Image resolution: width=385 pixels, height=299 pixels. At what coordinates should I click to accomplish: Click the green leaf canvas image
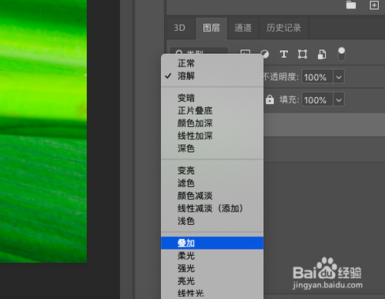(43, 131)
